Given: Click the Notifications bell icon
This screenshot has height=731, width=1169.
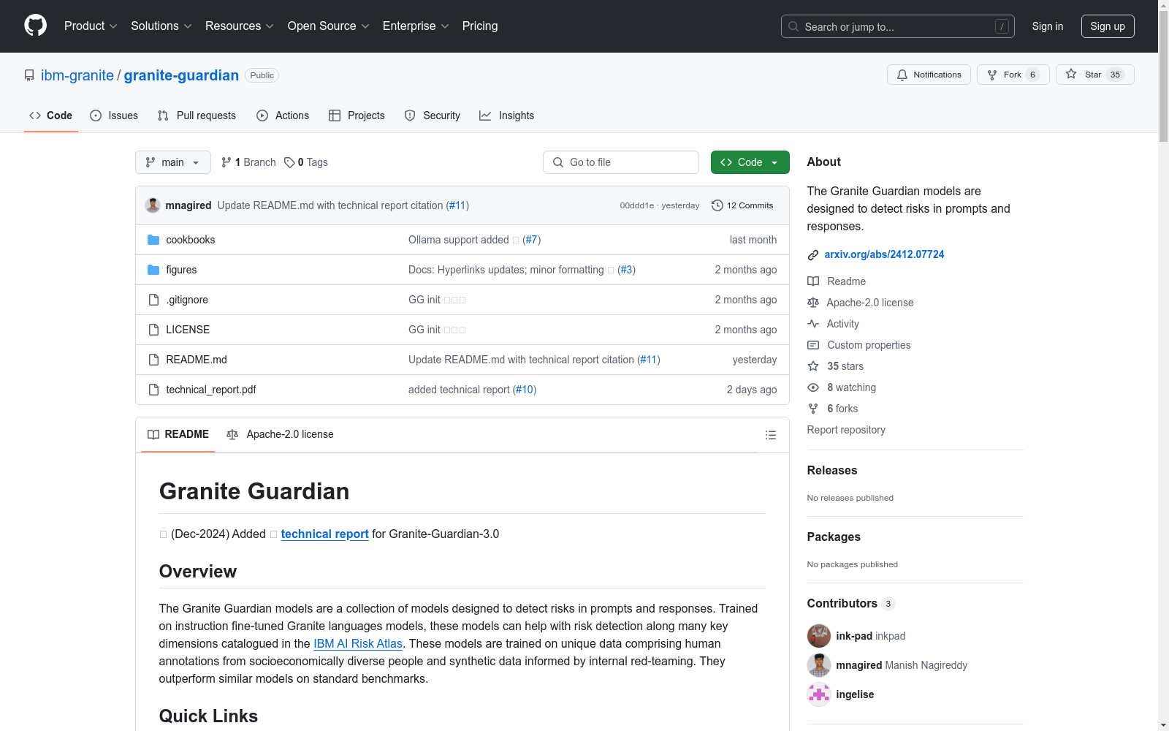Looking at the screenshot, I should [902, 75].
